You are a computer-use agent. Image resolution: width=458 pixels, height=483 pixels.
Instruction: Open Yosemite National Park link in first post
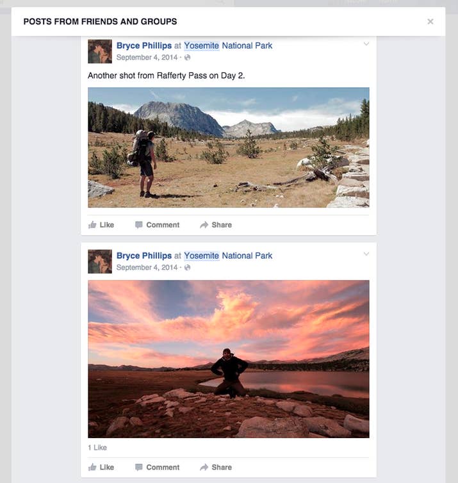228,45
